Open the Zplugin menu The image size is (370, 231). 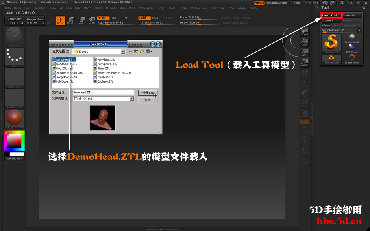[x=242, y=8]
